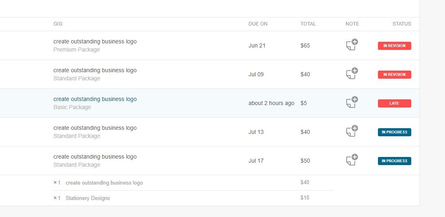Add a note to the late Basic Package order
This screenshot has height=217, width=445.
352,102
